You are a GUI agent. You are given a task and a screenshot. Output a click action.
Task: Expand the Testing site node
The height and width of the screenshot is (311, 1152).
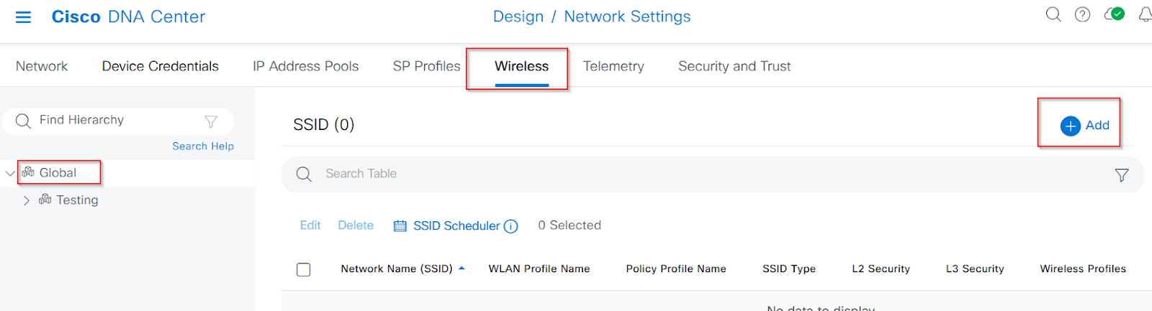point(27,200)
